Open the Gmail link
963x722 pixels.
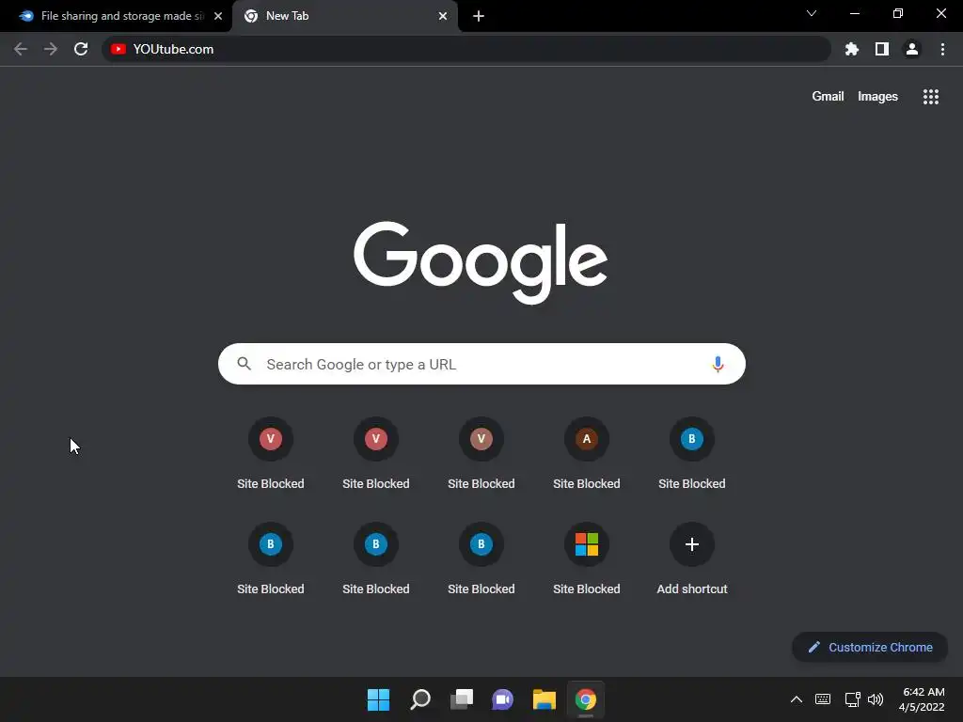[x=828, y=97]
